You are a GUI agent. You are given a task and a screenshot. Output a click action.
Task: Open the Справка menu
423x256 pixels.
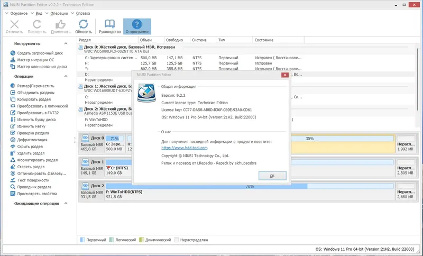pyautogui.click(x=83, y=13)
